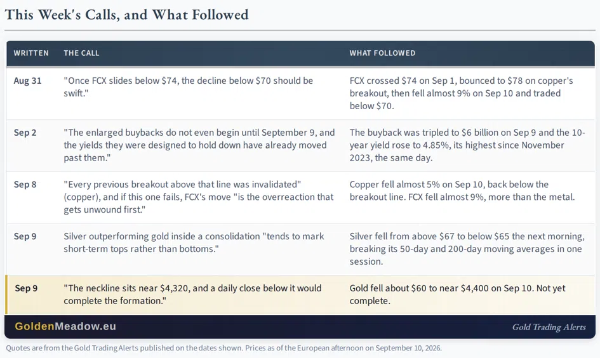Image resolution: width=600 pixels, height=358 pixels.
Task: Click the Gold Trading Alerts footer label
Action: (549, 327)
